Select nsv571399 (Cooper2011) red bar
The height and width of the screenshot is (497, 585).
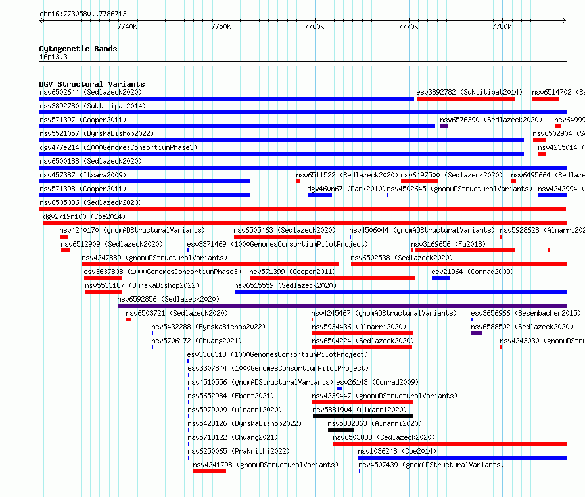[332, 278]
